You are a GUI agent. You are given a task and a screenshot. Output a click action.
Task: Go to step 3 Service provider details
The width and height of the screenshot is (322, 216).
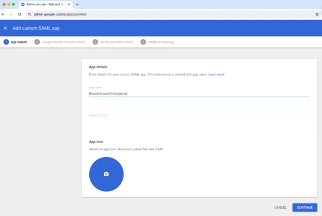click(113, 42)
